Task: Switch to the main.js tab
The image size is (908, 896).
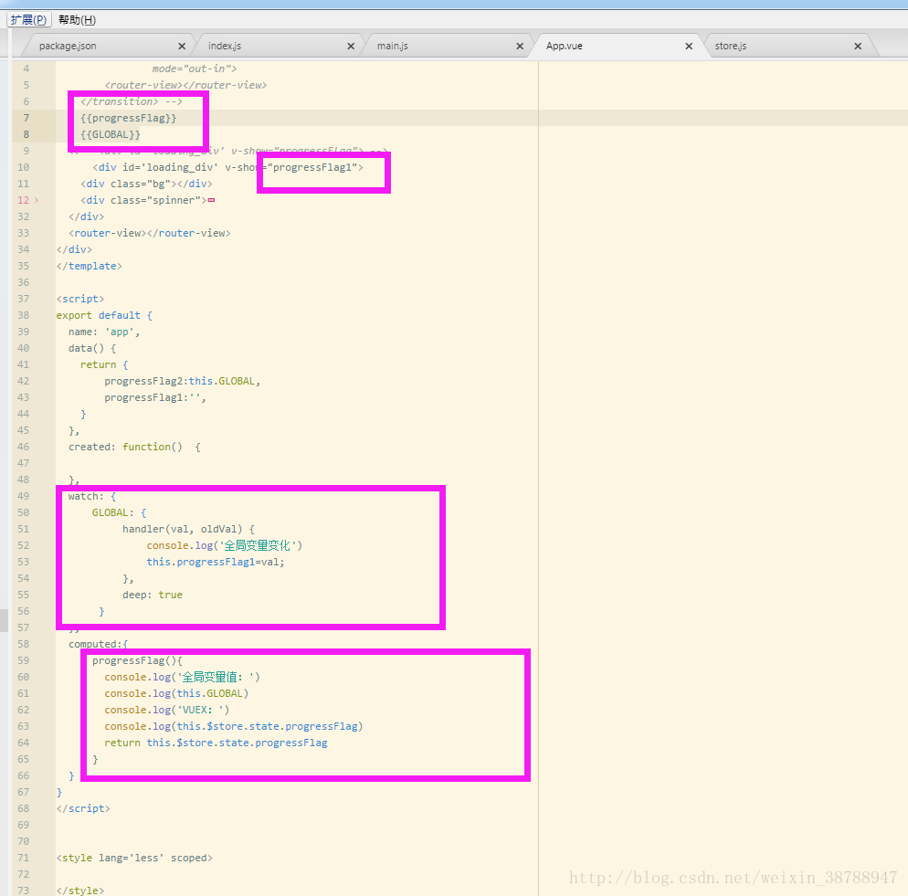Action: [393, 46]
